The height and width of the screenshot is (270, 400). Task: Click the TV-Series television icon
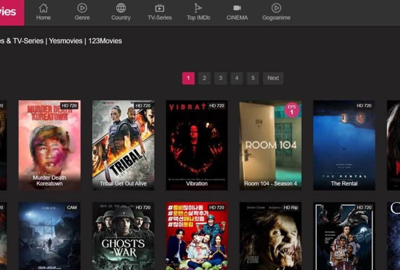click(x=159, y=8)
